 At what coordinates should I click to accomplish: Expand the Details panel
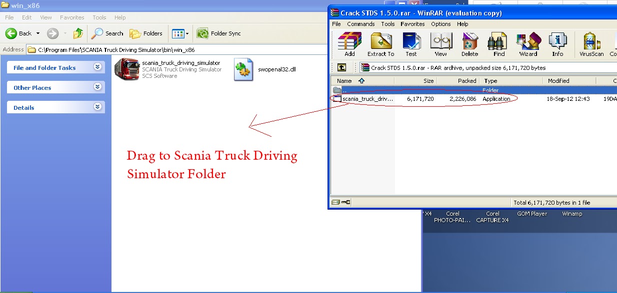[97, 107]
